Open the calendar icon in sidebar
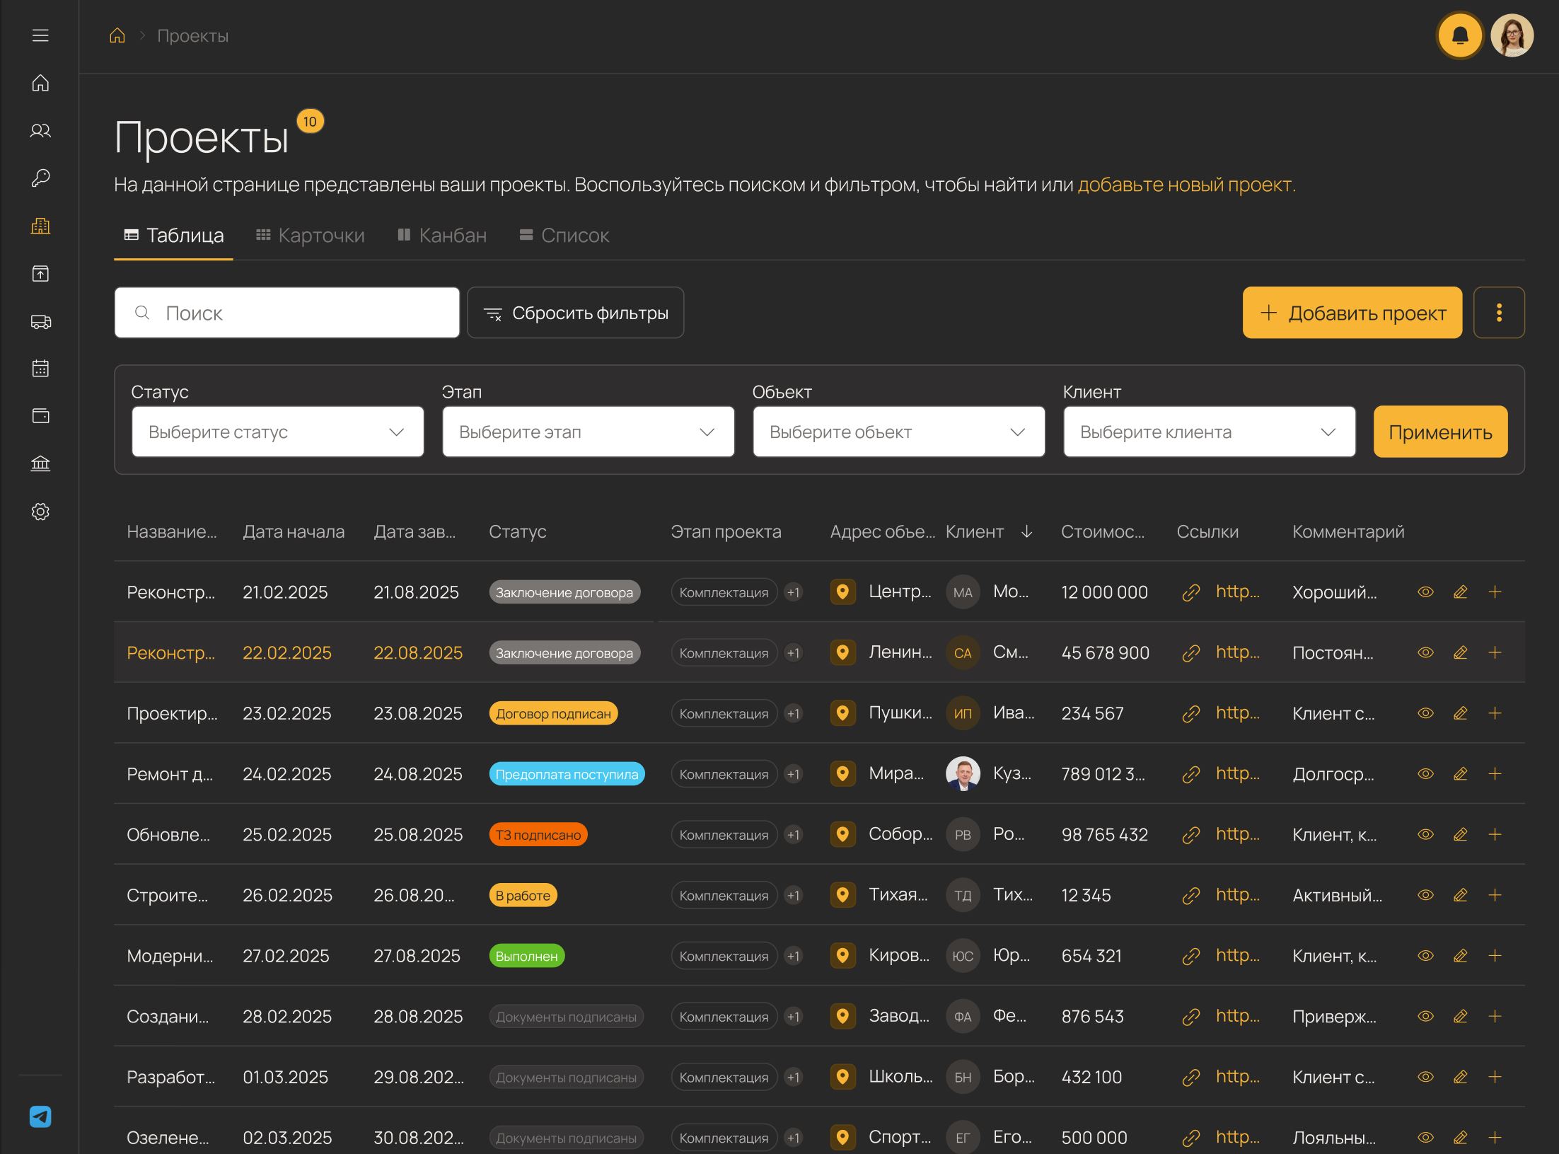The image size is (1559, 1154). [x=40, y=369]
